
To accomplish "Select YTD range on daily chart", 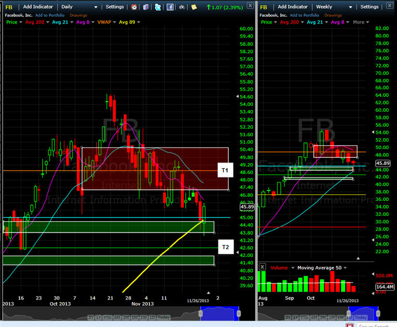I will tap(107, 317).
